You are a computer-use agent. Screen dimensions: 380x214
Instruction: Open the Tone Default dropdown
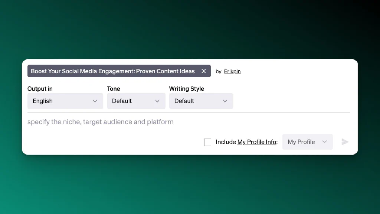(x=136, y=101)
